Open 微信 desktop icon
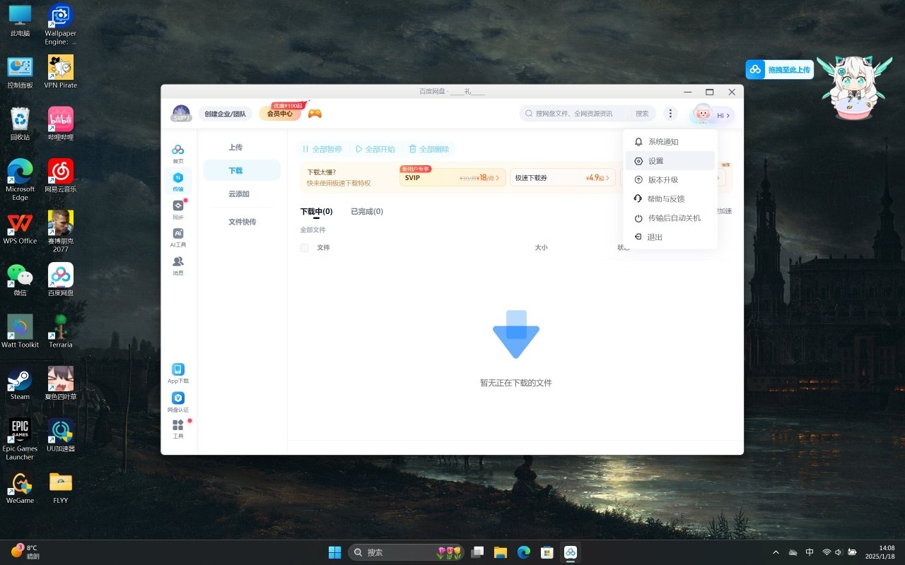 point(20,280)
